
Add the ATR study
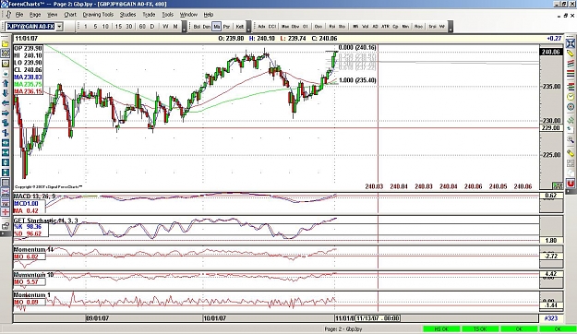[385, 27]
